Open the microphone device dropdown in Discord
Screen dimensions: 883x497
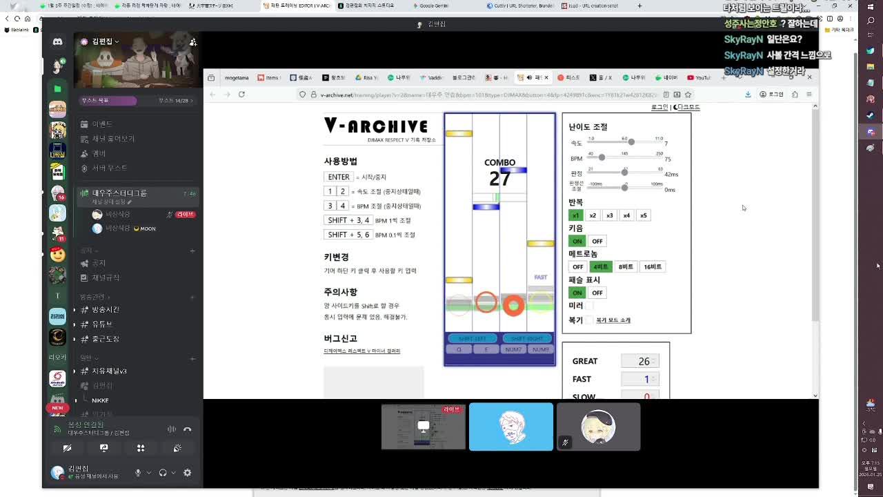click(x=149, y=473)
